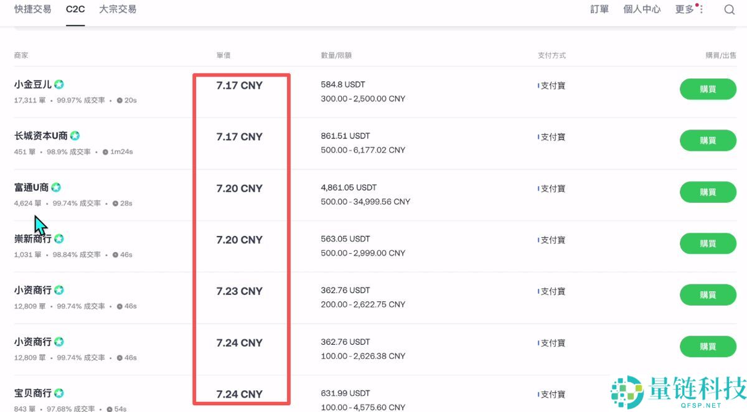Switch to the 快捷交易 tab
Image resolution: width=747 pixels, height=412 pixels.
pos(32,9)
